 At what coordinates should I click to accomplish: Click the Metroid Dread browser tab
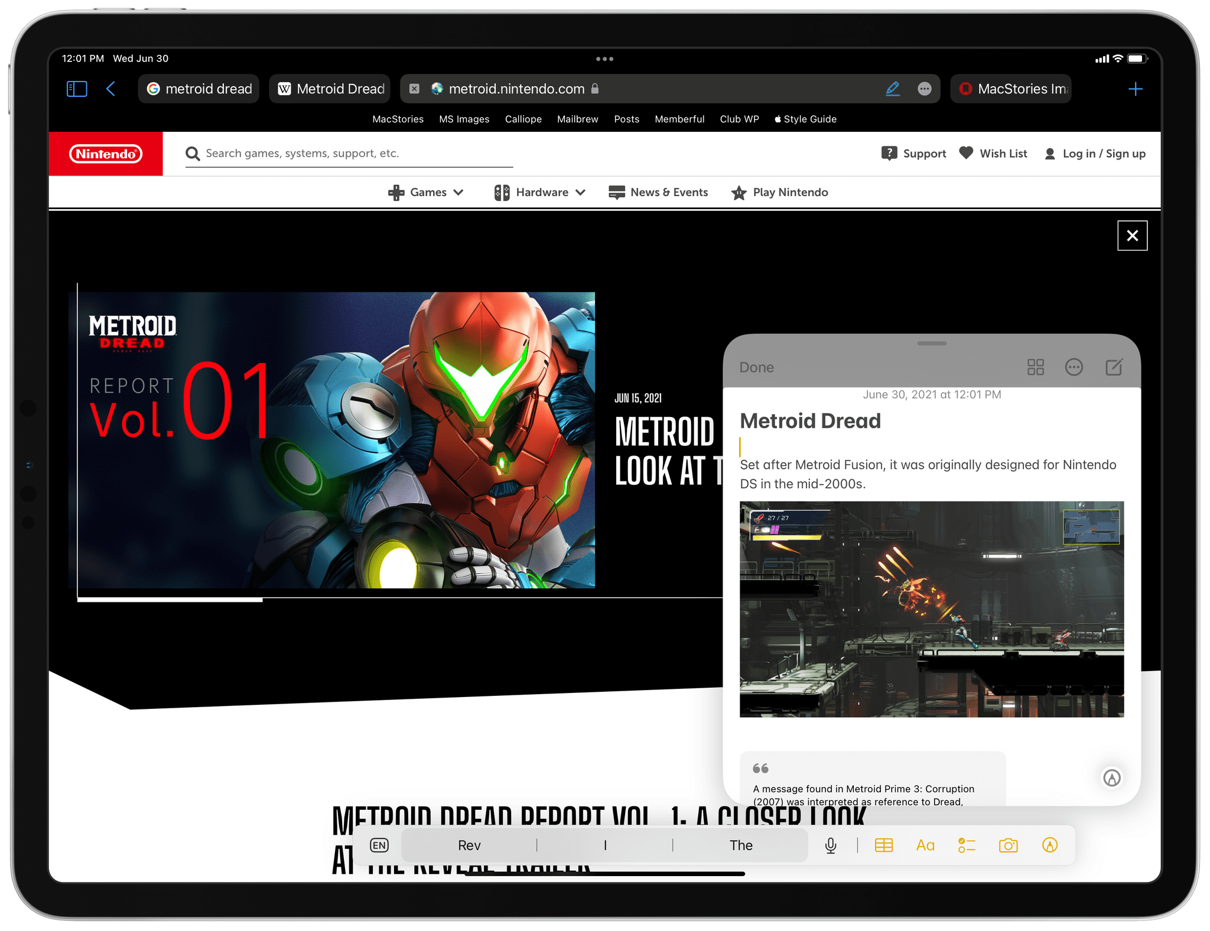(x=331, y=89)
